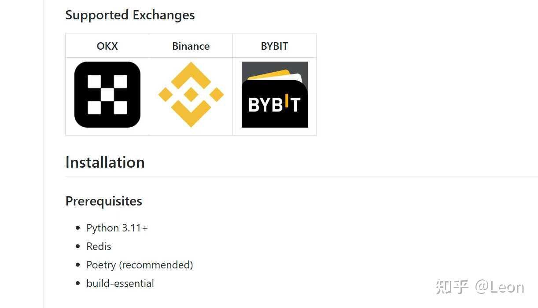Click the Zhihu watermark logo
Image resolution: width=538 pixels, height=308 pixels.
452,287
